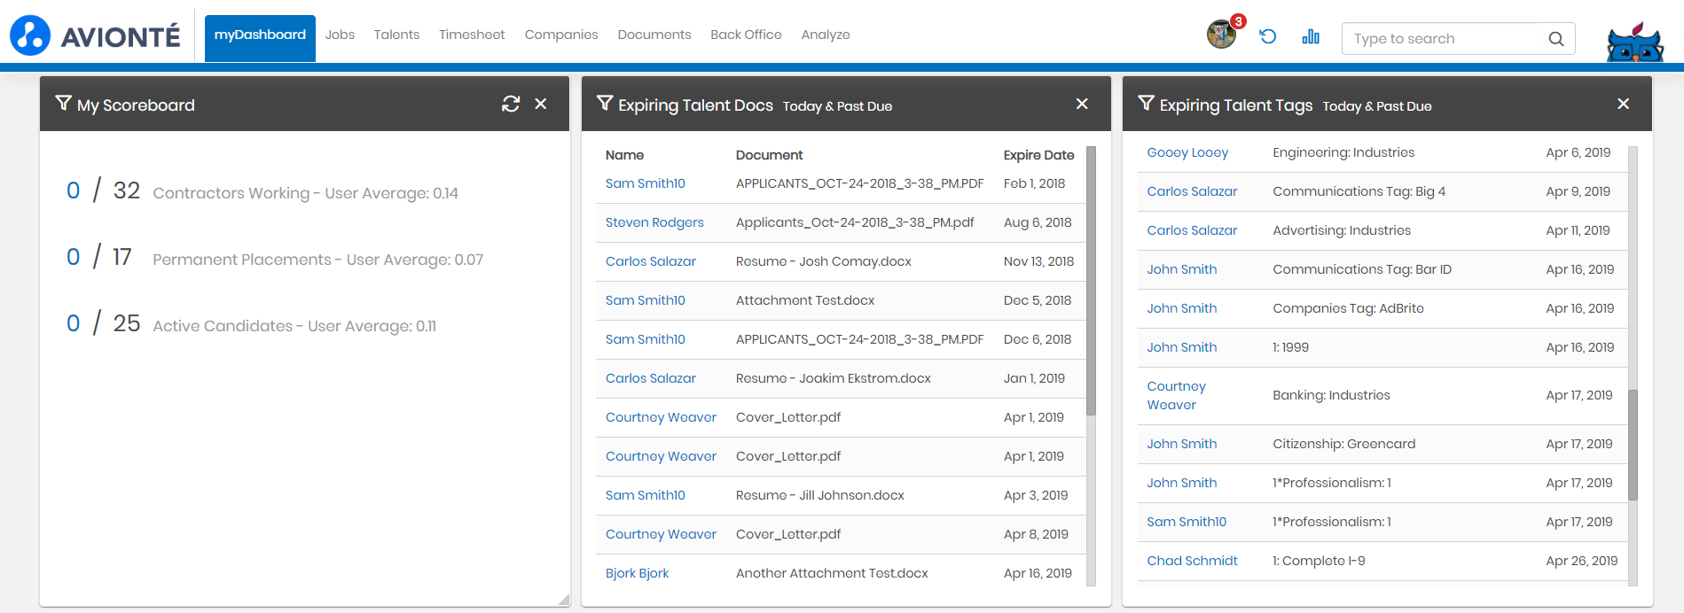This screenshot has height=613, width=1684.
Task: Close the Expiring Talent Tags widget
Action: (1623, 104)
